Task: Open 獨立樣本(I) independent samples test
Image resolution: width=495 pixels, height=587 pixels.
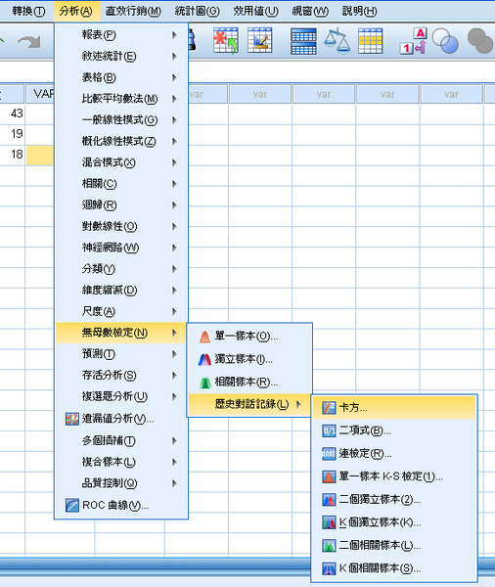Action: coord(249,359)
